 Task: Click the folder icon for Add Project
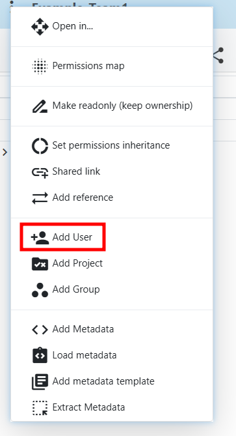pos(40,263)
